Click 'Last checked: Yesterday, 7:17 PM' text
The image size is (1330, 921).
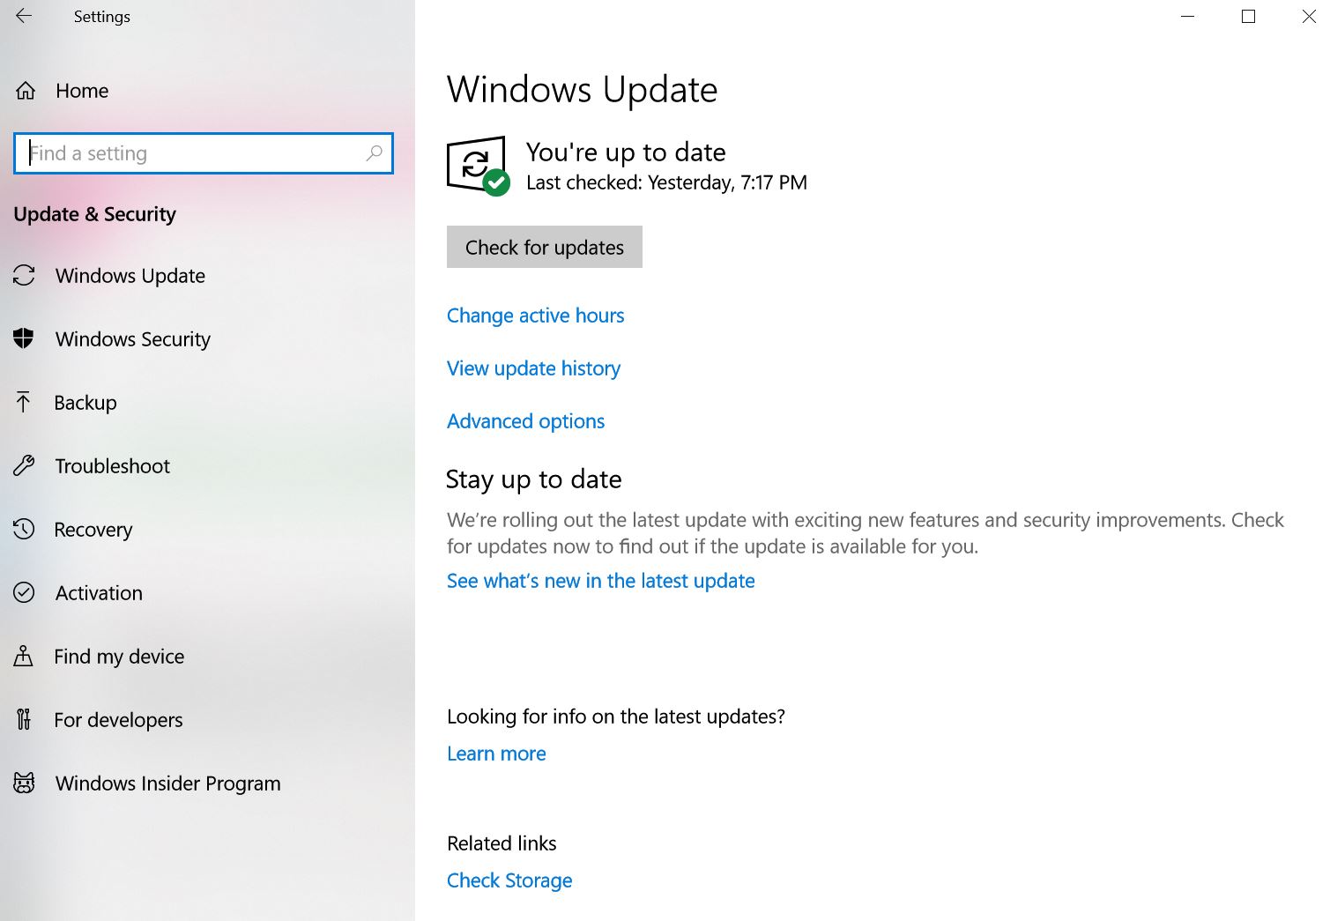[666, 182]
